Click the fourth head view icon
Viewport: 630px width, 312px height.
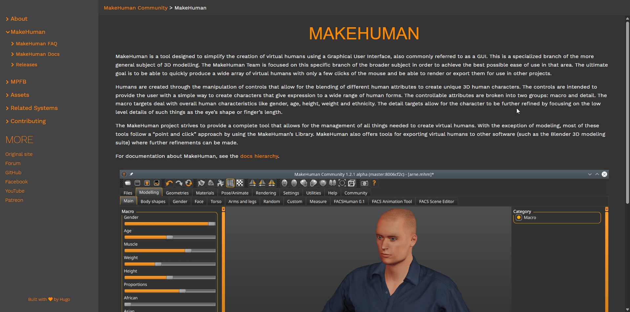pyautogui.click(x=313, y=183)
